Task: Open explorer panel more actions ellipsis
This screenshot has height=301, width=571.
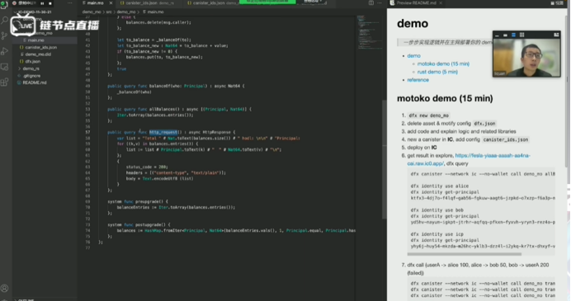Action: [69, 3]
